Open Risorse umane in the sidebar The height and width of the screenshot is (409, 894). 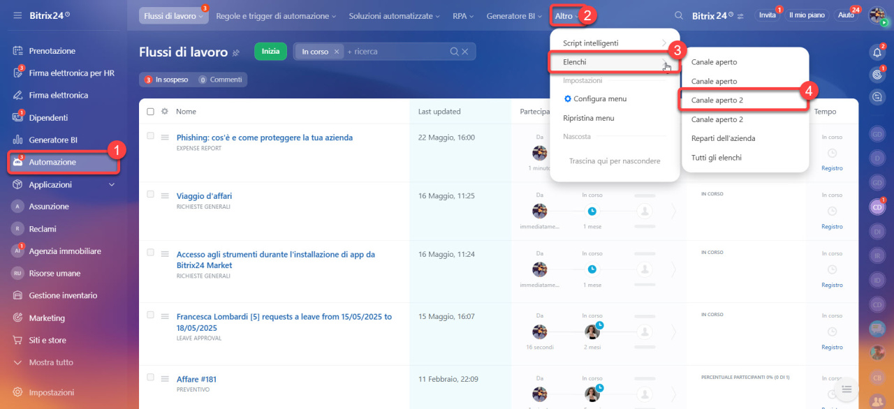54,274
